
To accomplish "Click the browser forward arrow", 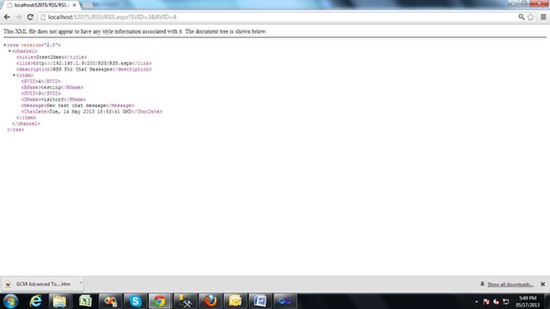I will tap(19, 16).
